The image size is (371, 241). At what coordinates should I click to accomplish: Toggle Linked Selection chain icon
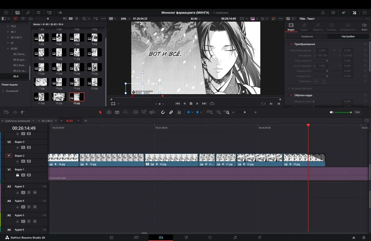[x=171, y=112]
